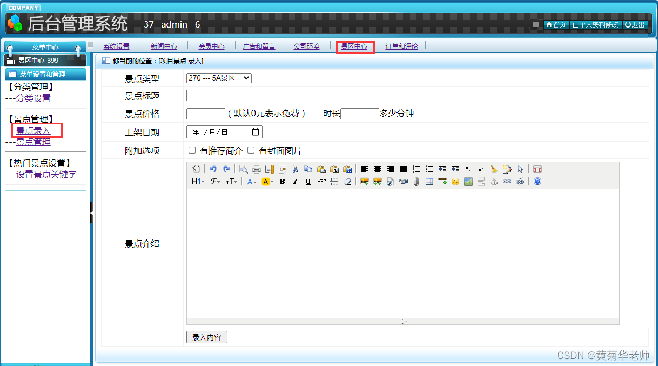Viewport: 658px width, 366px height.
Task: Click the Underline icon
Action: (x=308, y=181)
